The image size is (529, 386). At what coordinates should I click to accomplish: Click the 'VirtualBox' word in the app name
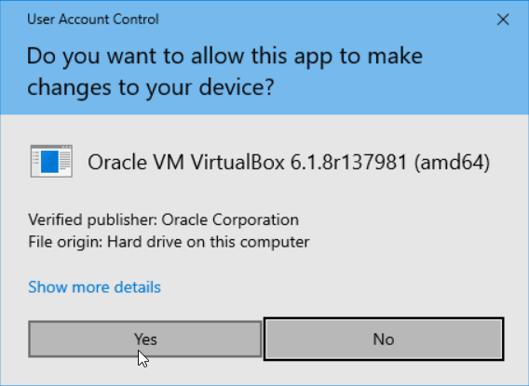click(238, 163)
